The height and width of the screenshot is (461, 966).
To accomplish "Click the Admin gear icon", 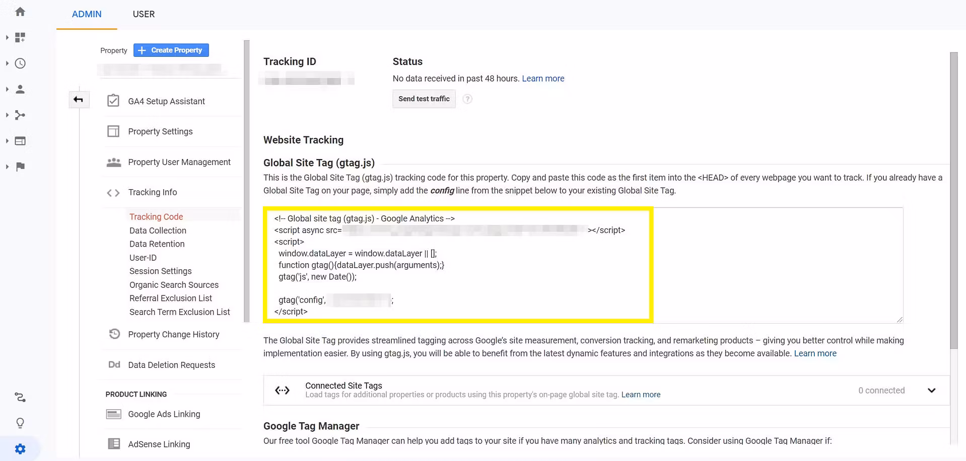I will click(x=20, y=448).
